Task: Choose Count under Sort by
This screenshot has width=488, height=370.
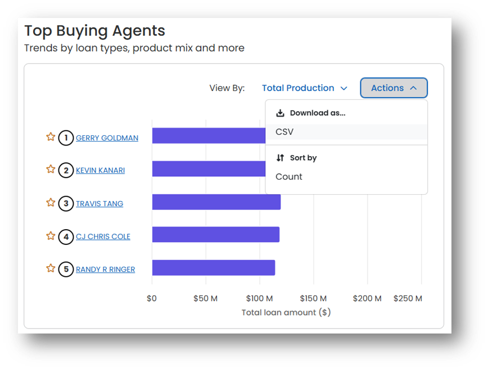Action: coord(289,177)
